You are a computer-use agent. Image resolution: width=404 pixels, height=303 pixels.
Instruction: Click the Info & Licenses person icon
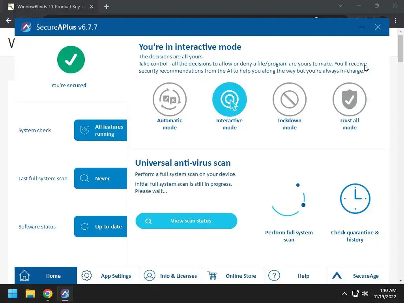150,275
